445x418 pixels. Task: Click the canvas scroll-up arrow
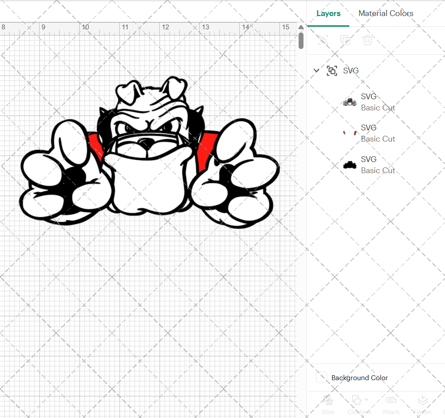point(301,27)
